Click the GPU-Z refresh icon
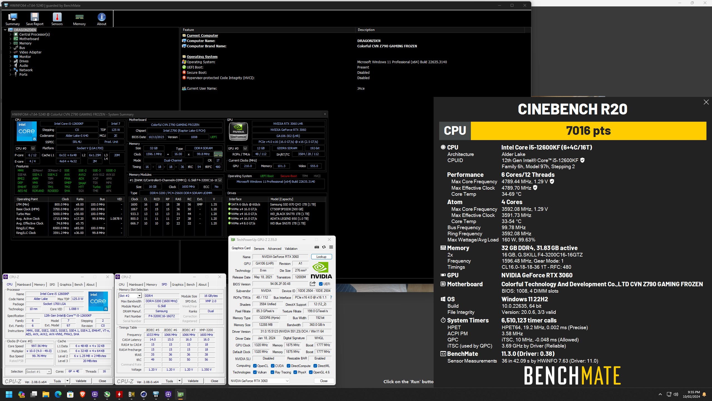Image resolution: width=712 pixels, height=401 pixels. click(324, 247)
